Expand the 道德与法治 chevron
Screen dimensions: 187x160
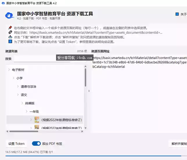coord(18,86)
